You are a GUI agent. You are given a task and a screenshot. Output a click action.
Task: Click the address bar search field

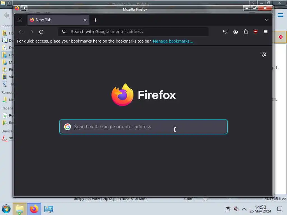pyautogui.click(x=133, y=32)
